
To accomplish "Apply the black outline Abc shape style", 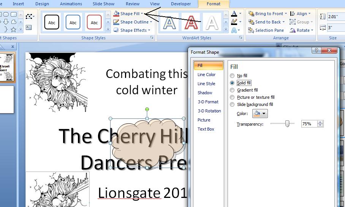I will click(x=52, y=22).
